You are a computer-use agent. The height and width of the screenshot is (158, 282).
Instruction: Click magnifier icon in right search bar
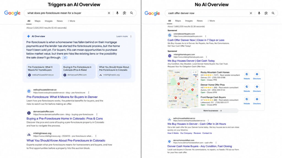tap(273, 13)
